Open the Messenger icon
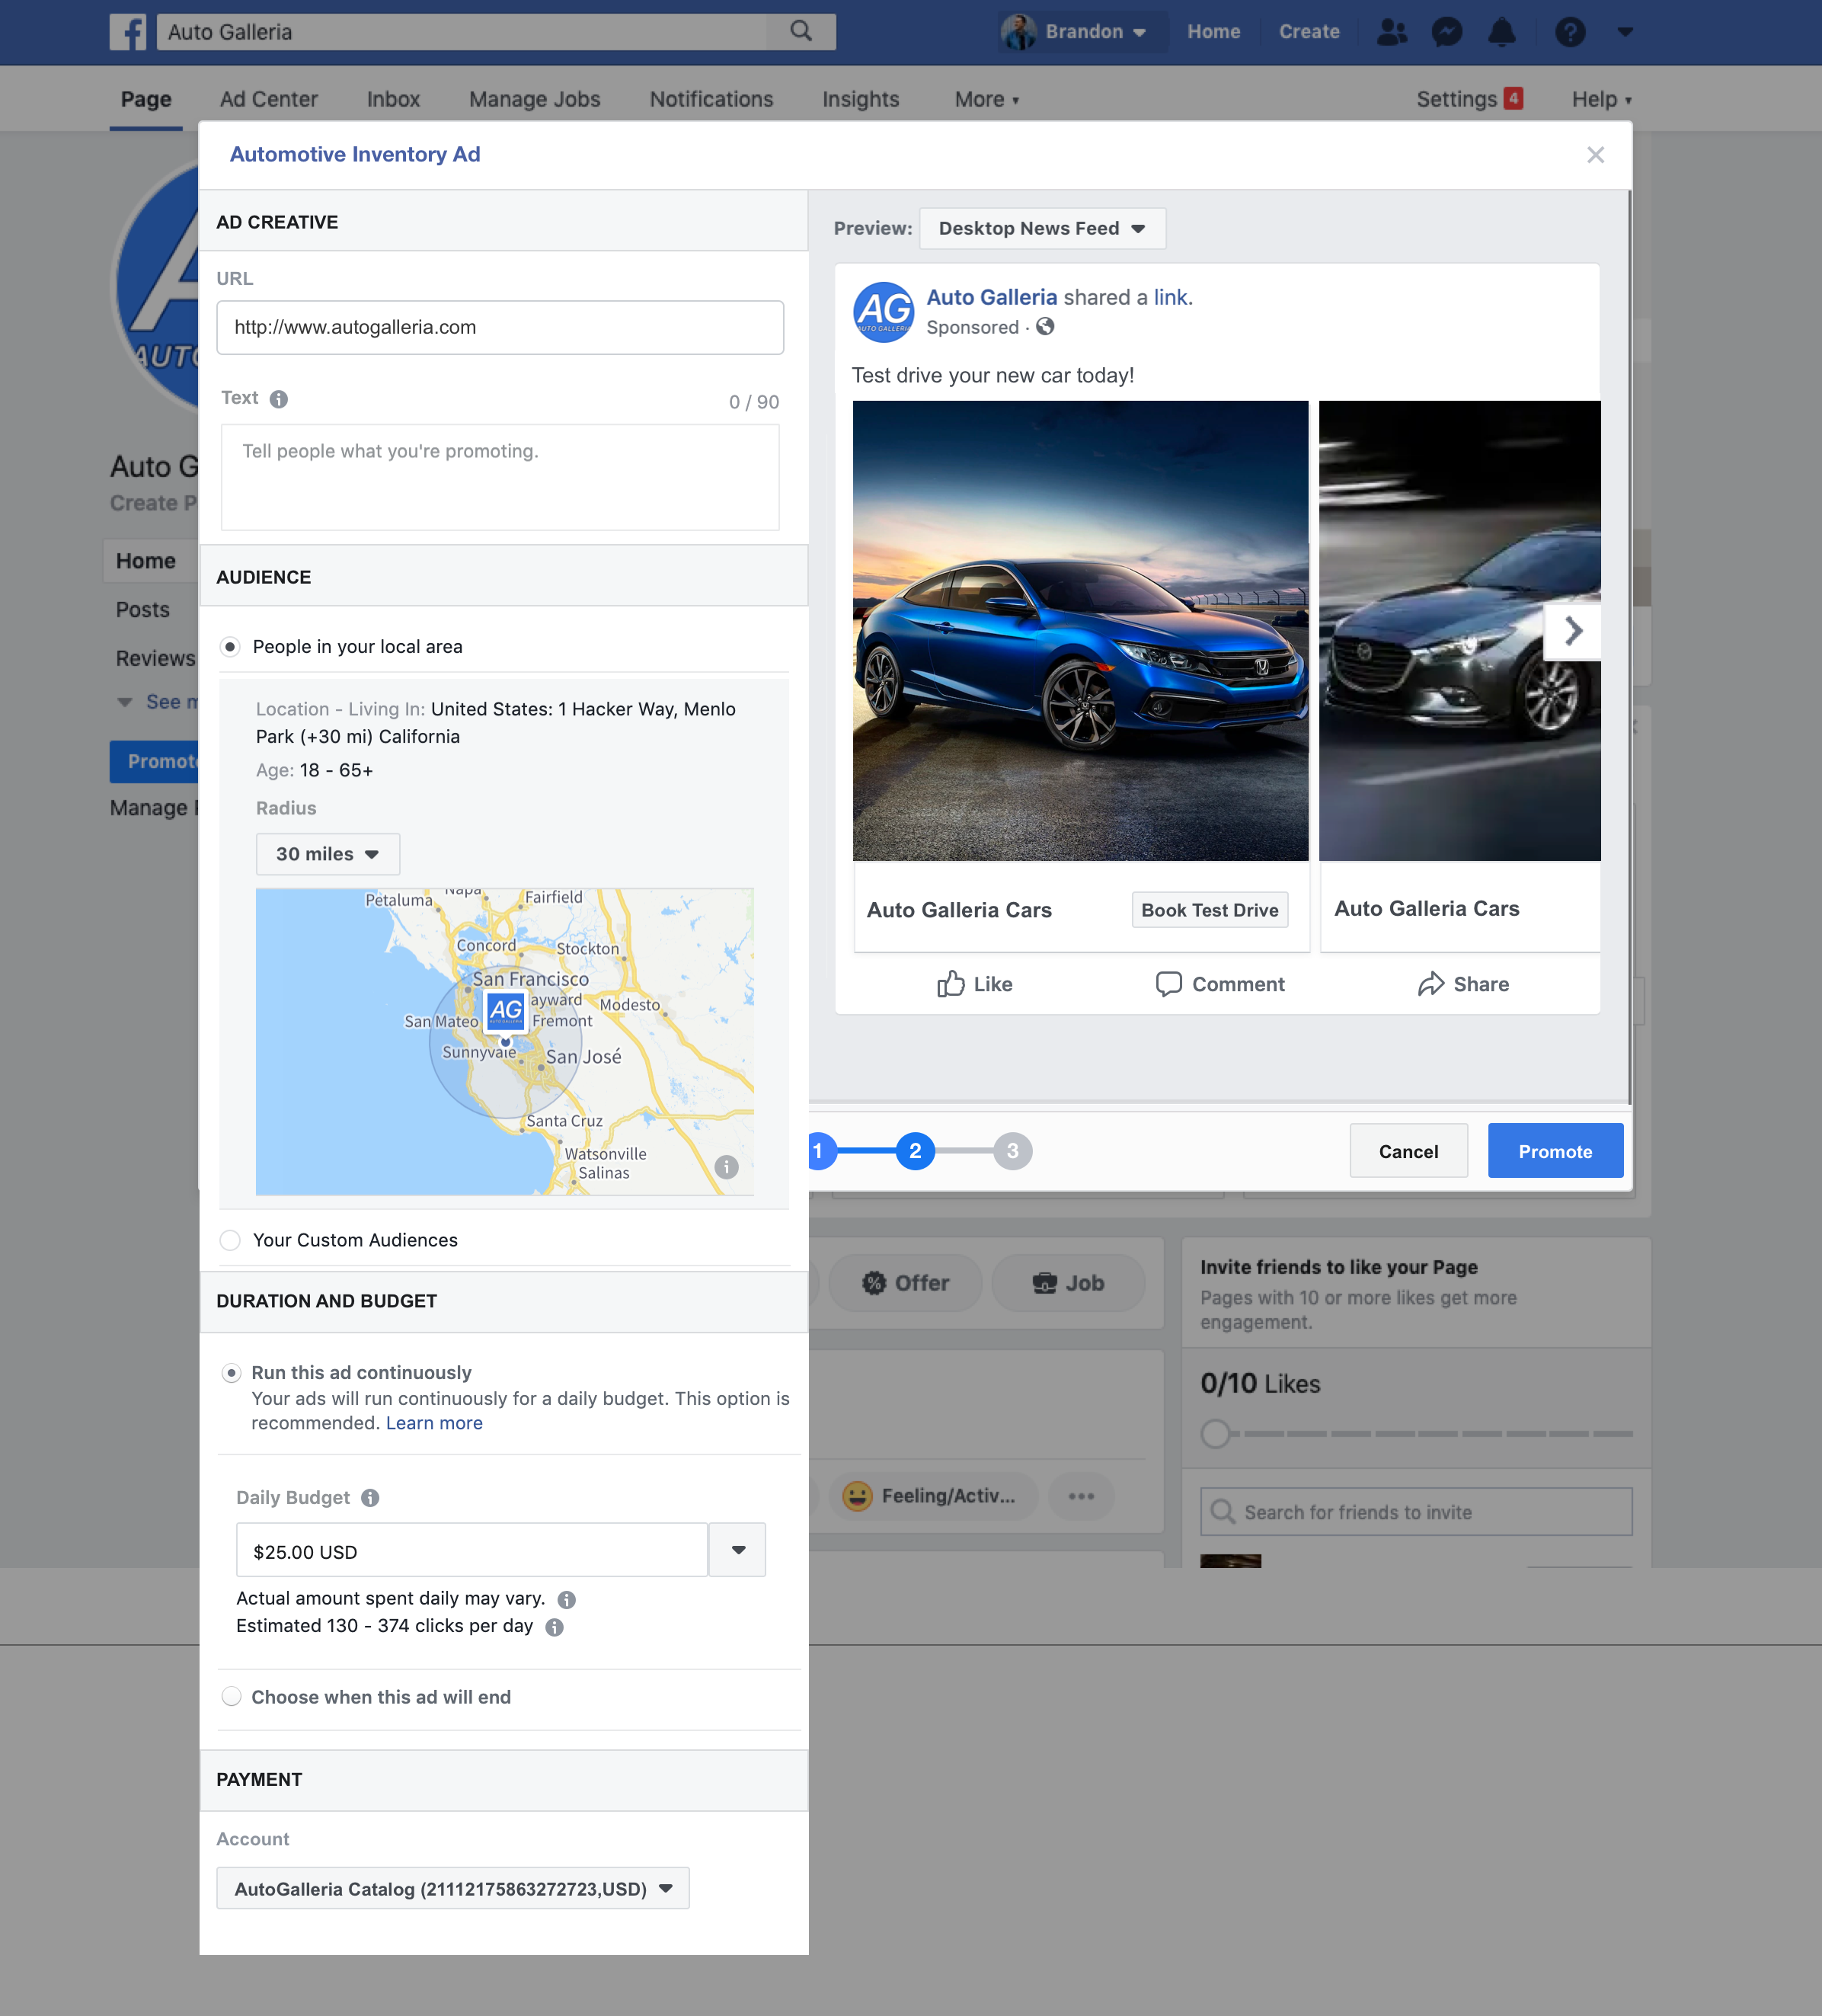The width and height of the screenshot is (1822, 2016). coord(1446,32)
